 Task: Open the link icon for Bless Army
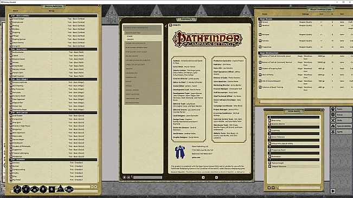tap(269, 121)
